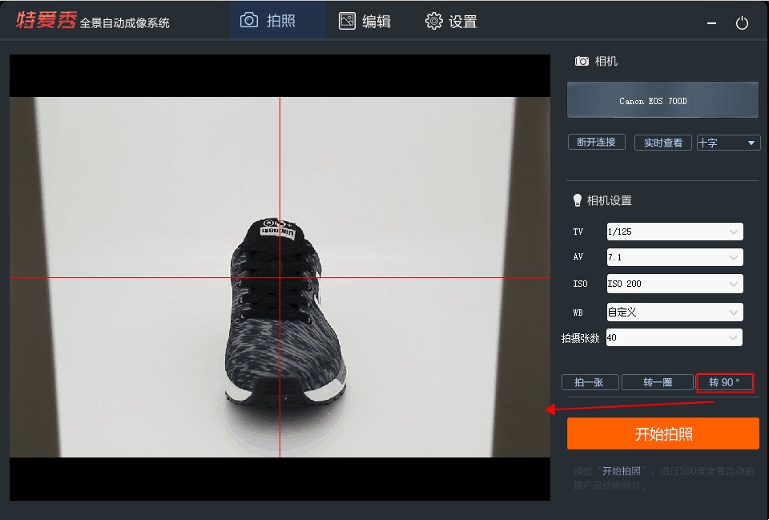Click the 特爱秀 logo
Image resolution: width=769 pixels, height=520 pixels.
(x=46, y=20)
